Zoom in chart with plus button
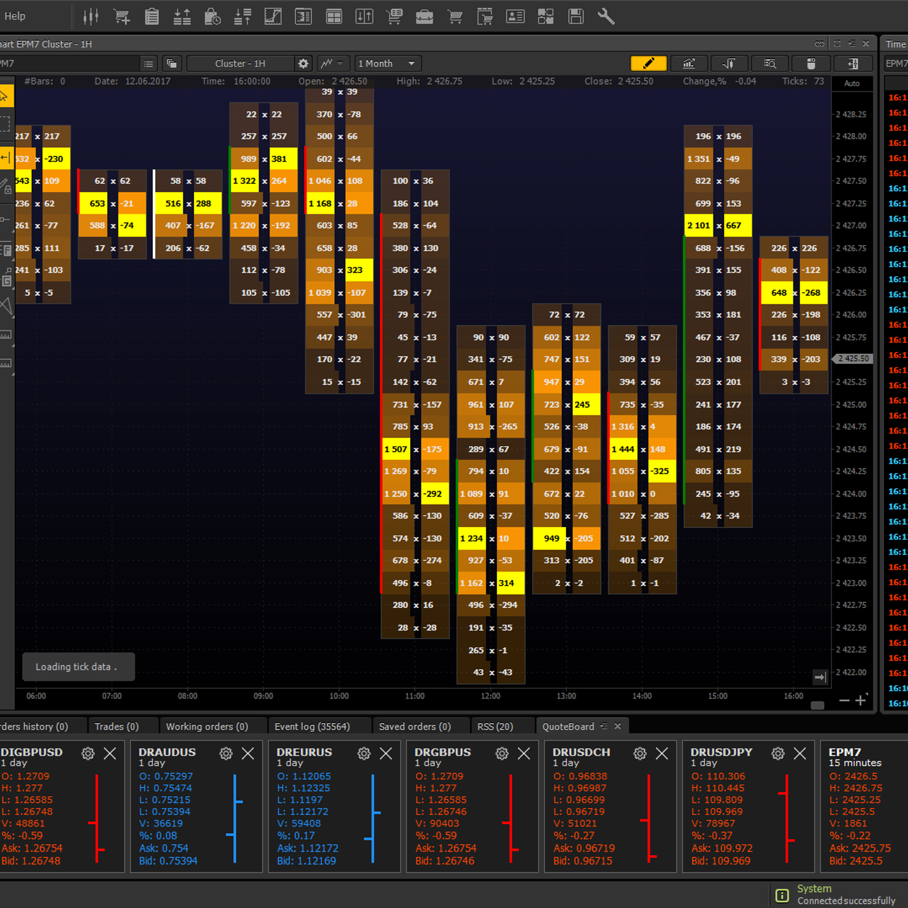 tap(860, 700)
